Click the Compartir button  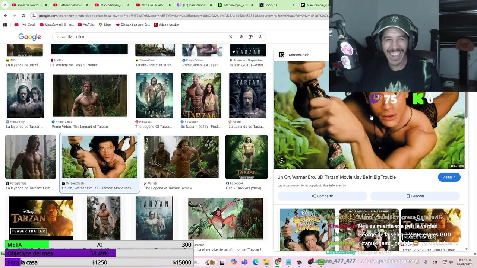(322, 196)
